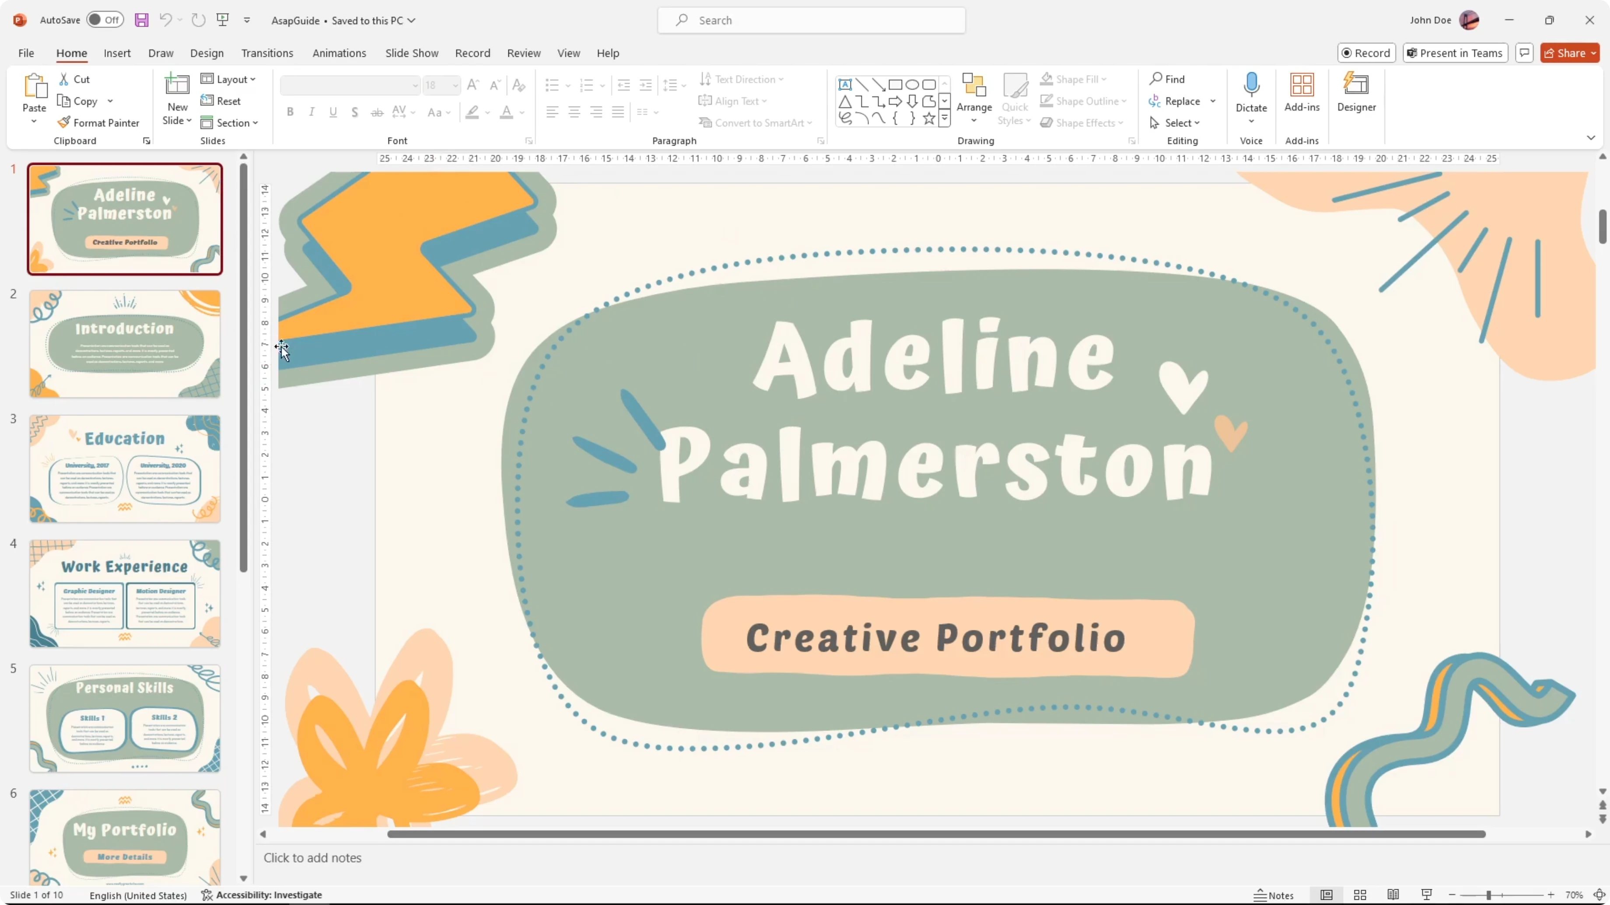This screenshot has width=1610, height=905.
Task: Add a New Slide using its icon
Action: click(177, 85)
